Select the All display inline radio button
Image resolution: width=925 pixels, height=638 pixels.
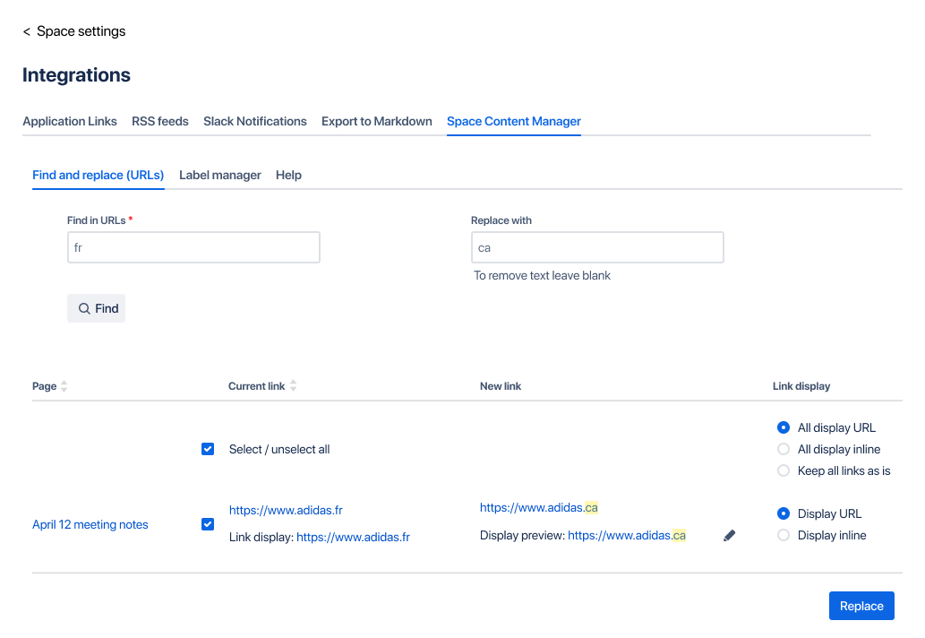[x=784, y=449]
